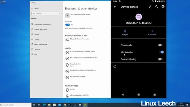This screenshot has width=190, height=107.
Task: Tap Android back navigation triangle
Action: 123,95
